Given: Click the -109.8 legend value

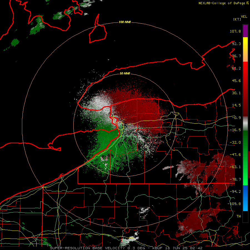Looking at the screenshot, I should 234,204.
